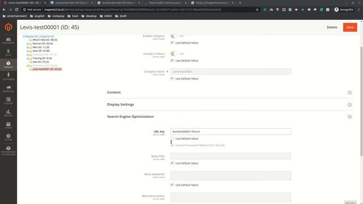Screen dimensions: 363x204
Task: Expand the Training category tree node
Action: tap(28, 58)
